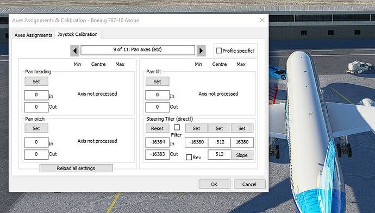Set the Steering Tiller centre value
The height and width of the screenshot is (213, 375).
click(x=220, y=128)
